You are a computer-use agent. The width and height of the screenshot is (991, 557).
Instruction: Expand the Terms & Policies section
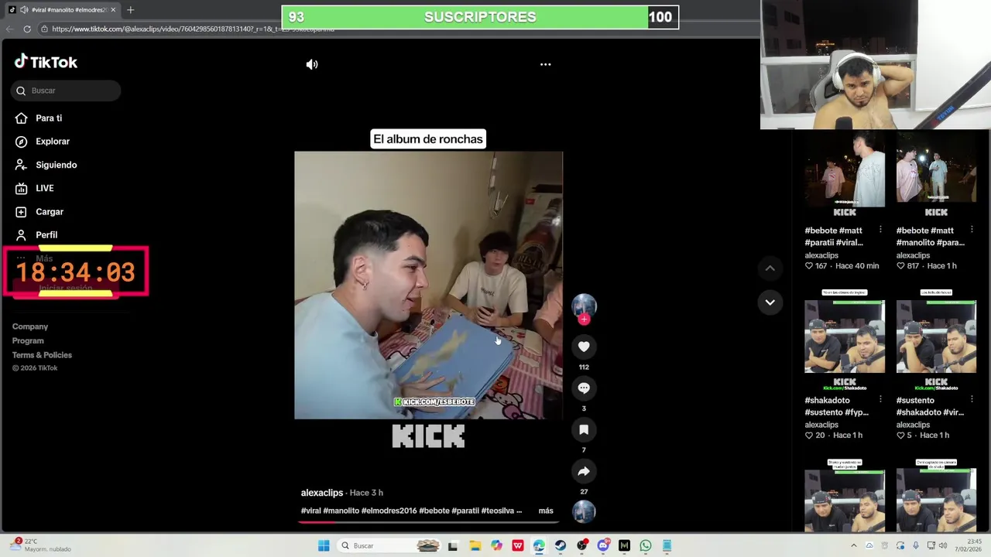[x=42, y=355]
